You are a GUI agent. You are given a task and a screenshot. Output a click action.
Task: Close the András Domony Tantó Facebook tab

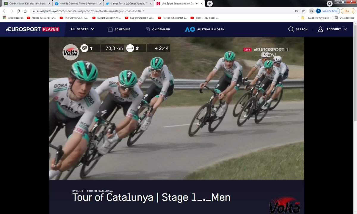pyautogui.click(x=100, y=4)
